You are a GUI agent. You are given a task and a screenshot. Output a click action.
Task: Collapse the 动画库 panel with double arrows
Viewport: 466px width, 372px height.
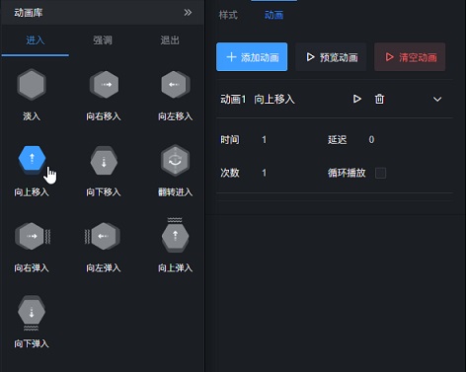click(188, 13)
